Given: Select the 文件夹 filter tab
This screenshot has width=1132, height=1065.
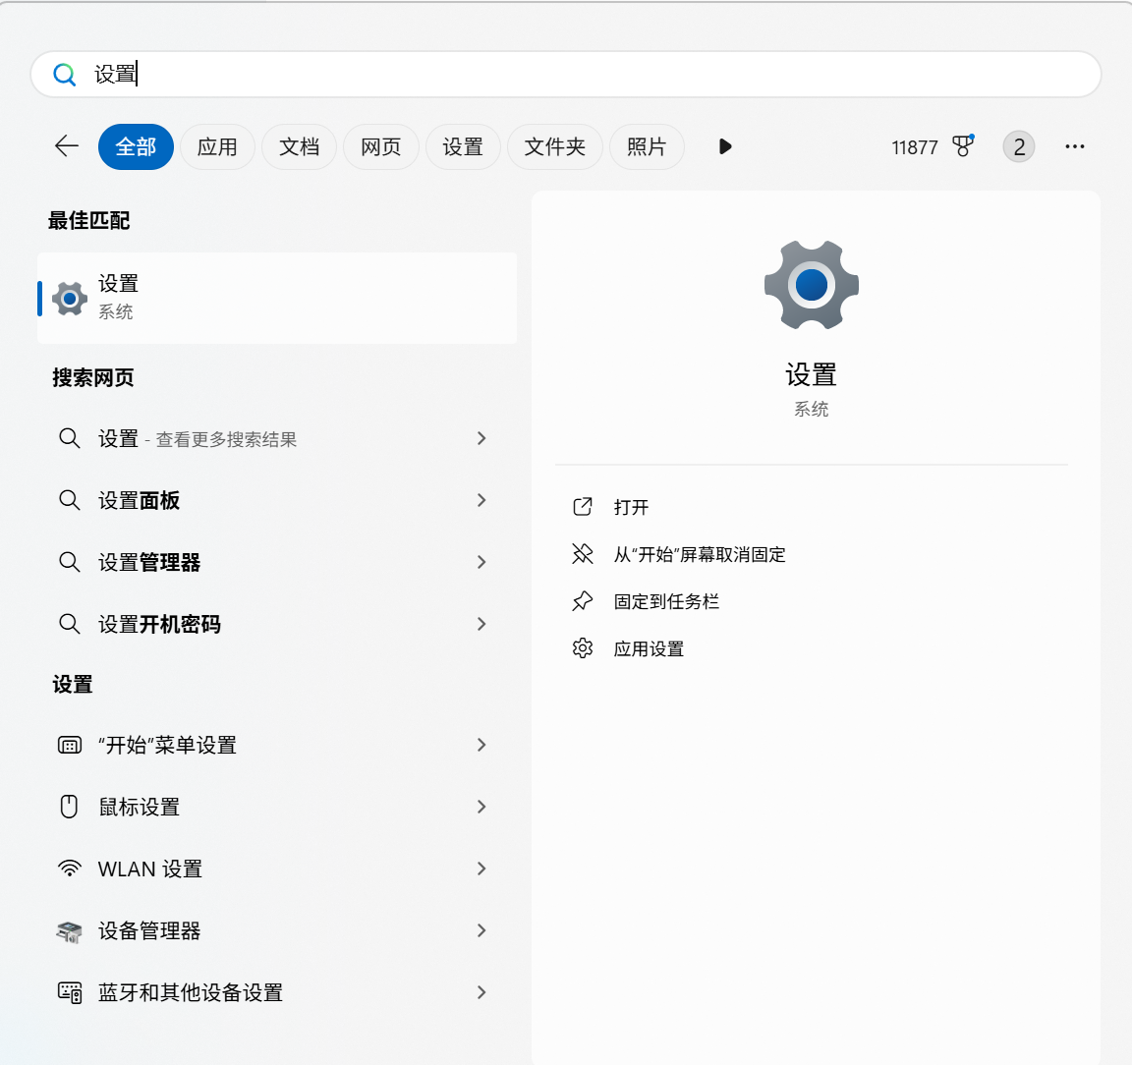Looking at the screenshot, I should click(x=554, y=147).
